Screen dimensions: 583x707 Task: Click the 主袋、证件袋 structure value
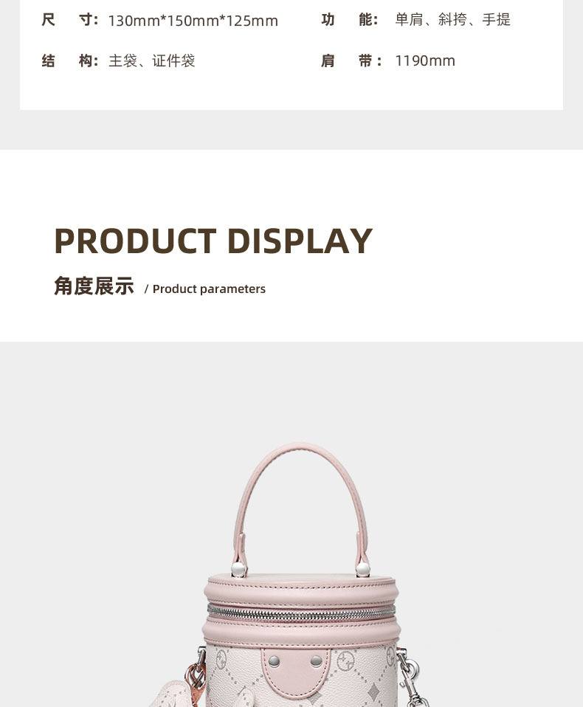(x=151, y=61)
